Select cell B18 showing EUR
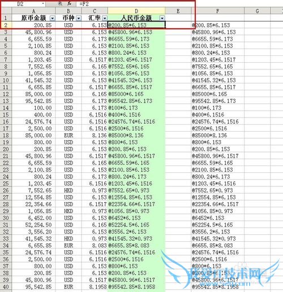 pyautogui.click(x=68, y=135)
